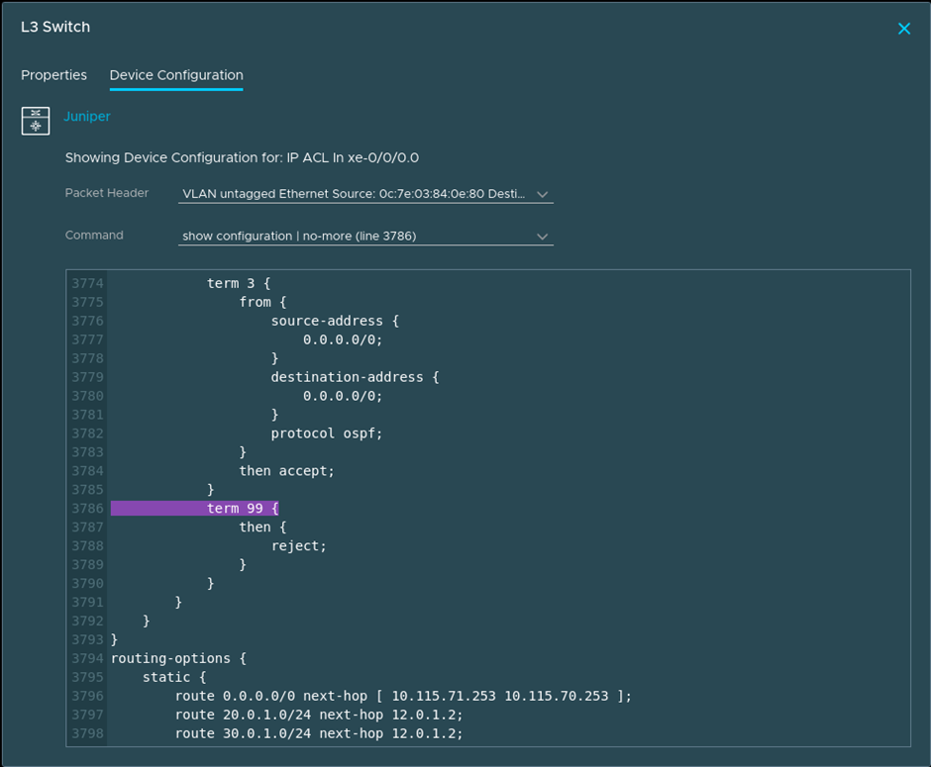Select the destination-address block line

pos(355,377)
